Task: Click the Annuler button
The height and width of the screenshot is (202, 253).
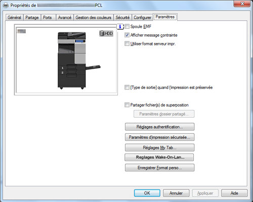Action: (176, 193)
